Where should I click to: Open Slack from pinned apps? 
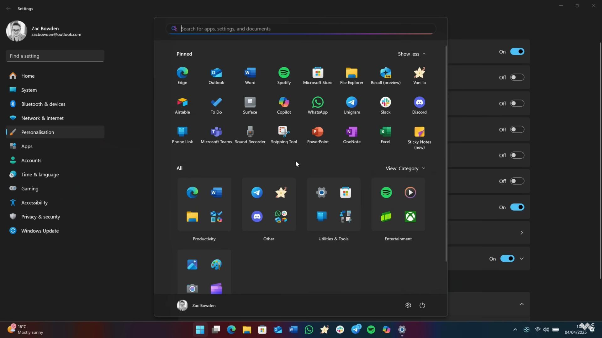point(385,105)
